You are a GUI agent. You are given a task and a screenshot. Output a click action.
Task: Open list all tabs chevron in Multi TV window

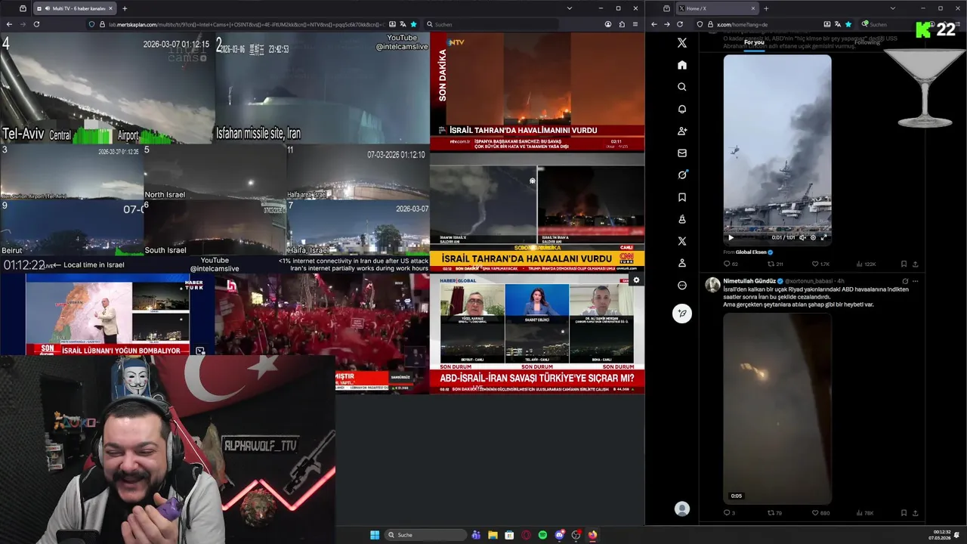tap(569, 8)
